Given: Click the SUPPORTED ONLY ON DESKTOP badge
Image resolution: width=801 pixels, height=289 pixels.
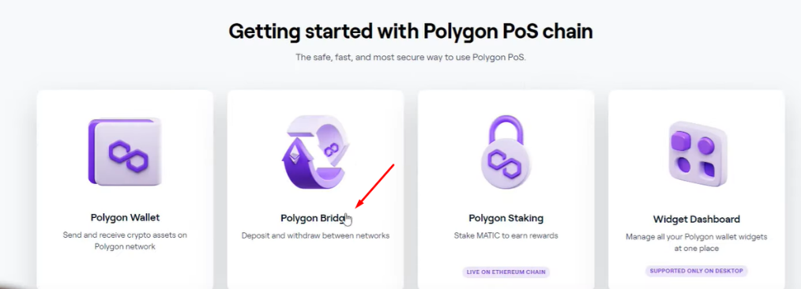Looking at the screenshot, I should pyautogui.click(x=696, y=271).
